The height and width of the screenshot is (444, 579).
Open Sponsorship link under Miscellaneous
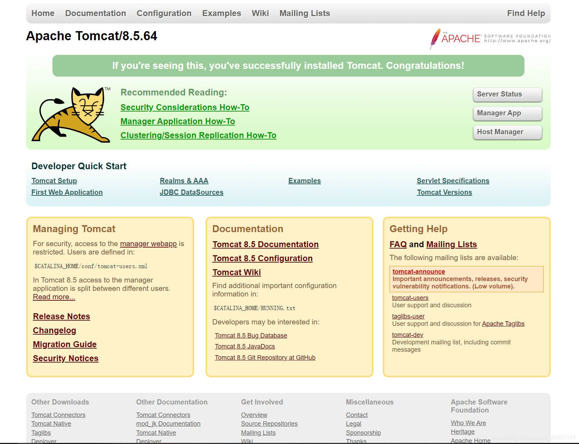(x=363, y=433)
